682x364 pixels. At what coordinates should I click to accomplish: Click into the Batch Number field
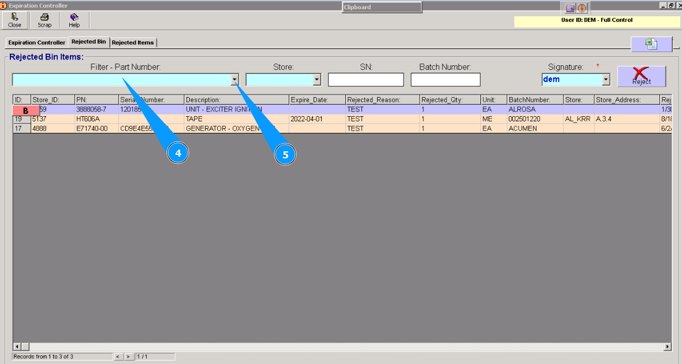click(445, 80)
